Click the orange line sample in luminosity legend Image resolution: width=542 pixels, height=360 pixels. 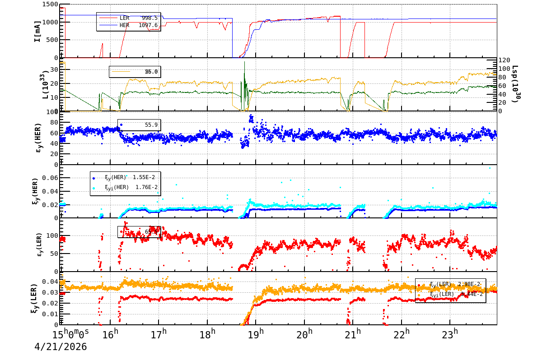[121, 71]
